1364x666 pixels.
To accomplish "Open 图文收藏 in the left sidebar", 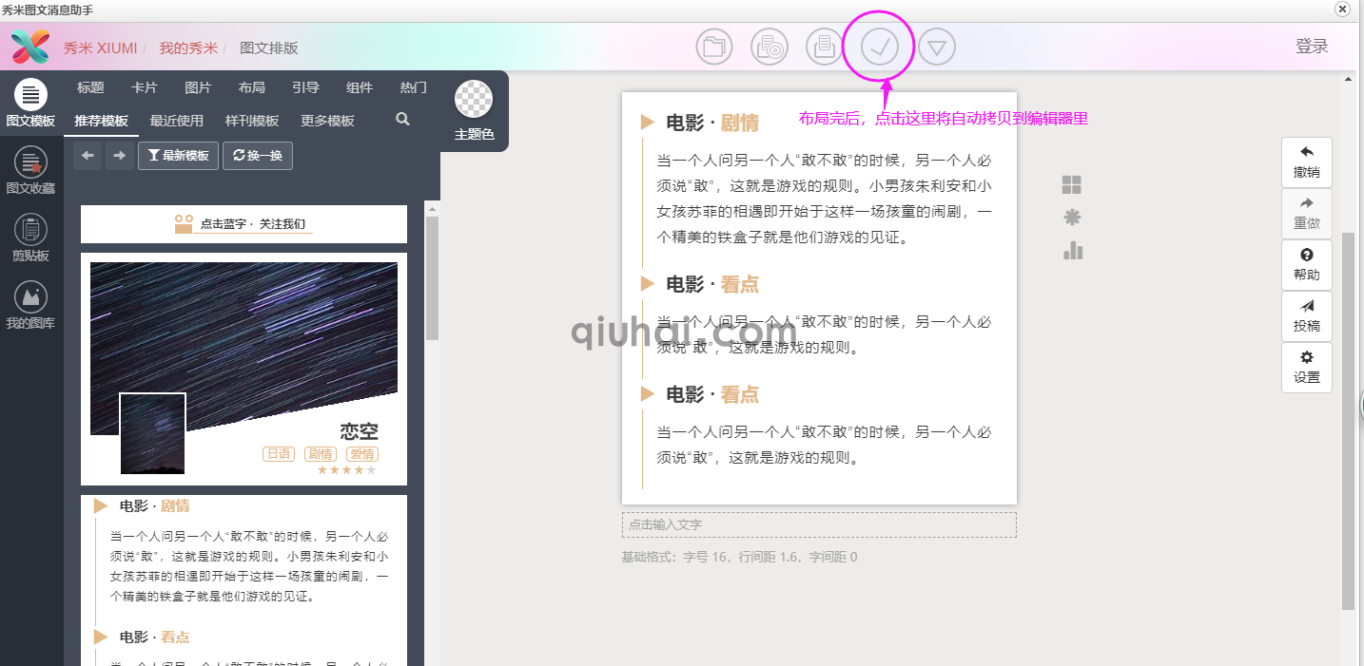I will [x=31, y=171].
